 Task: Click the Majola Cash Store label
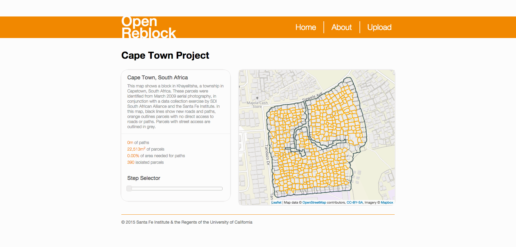pyautogui.click(x=257, y=104)
